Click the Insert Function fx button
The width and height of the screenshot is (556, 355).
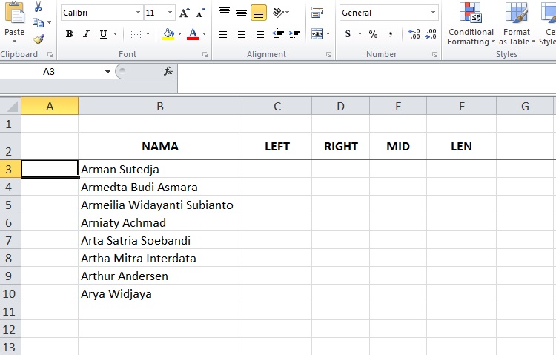click(168, 72)
